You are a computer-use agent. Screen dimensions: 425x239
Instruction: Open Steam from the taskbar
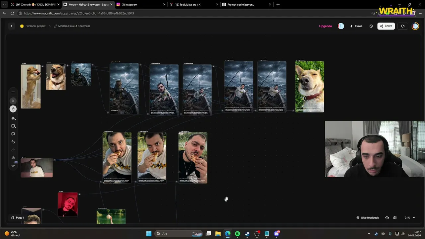[247, 234]
